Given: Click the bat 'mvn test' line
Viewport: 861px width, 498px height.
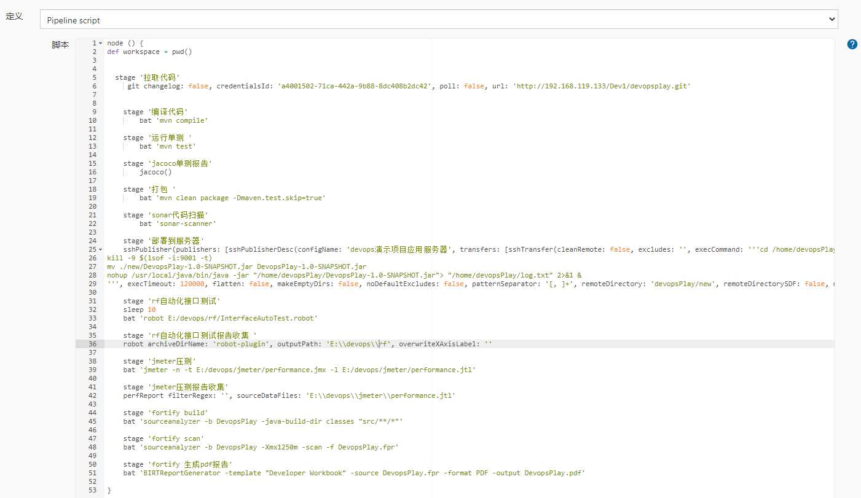Looking at the screenshot, I should coord(167,146).
